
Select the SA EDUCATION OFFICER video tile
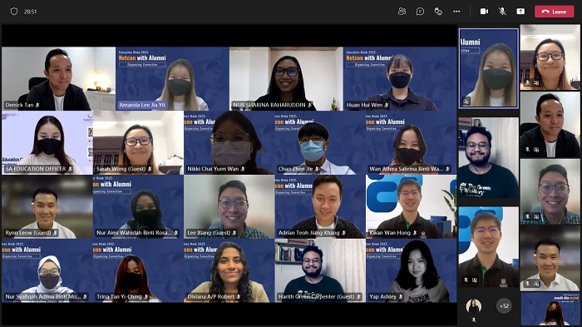47,142
